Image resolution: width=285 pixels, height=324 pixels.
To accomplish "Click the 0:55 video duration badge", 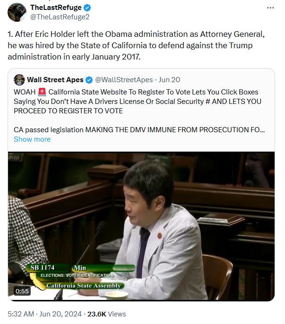I will [22, 291].
